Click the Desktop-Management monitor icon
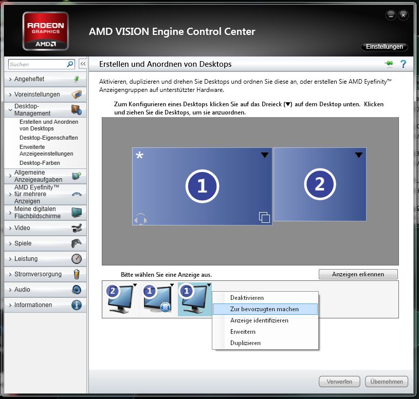 coord(77,110)
